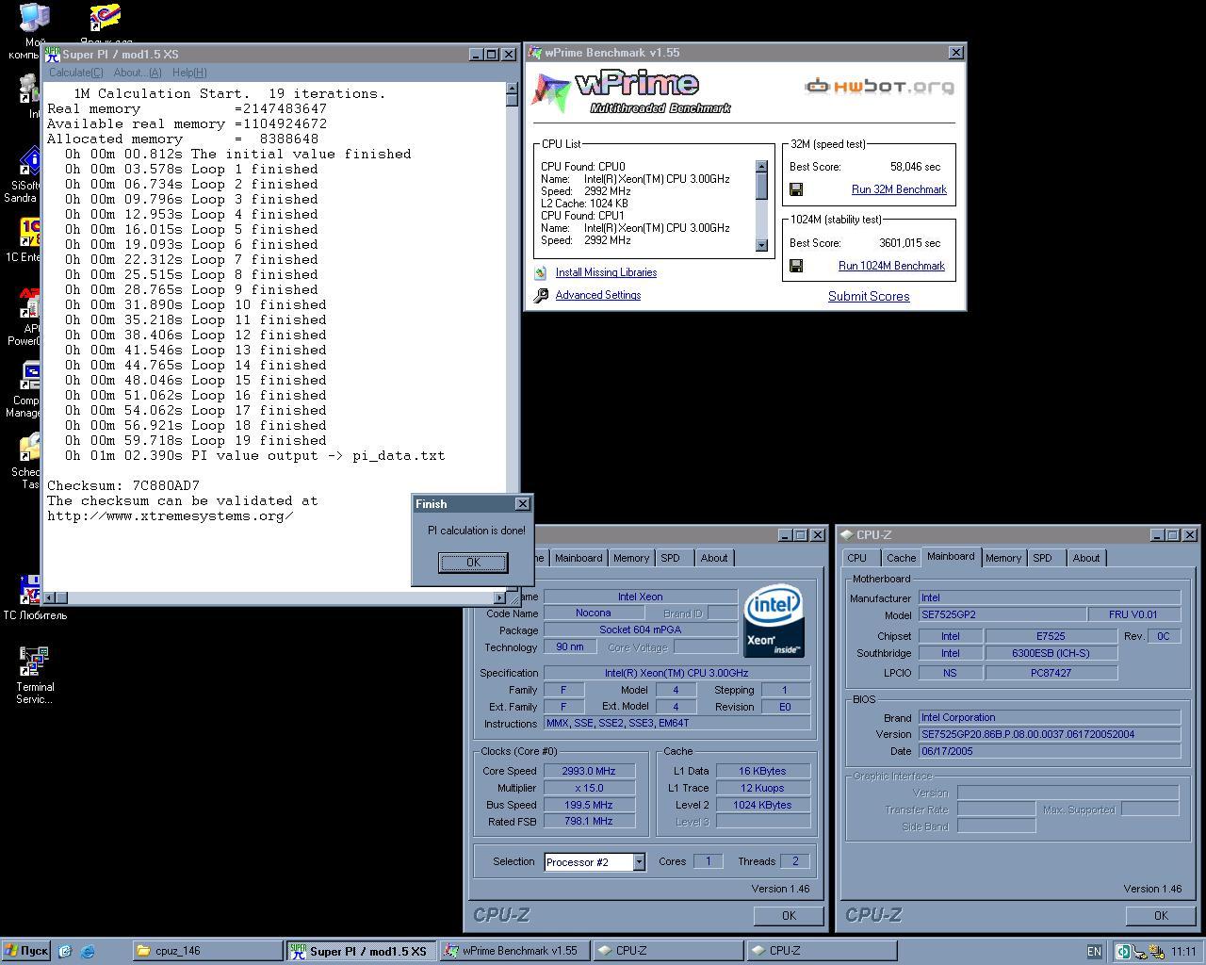Click the first system tray icon

click(x=1123, y=951)
